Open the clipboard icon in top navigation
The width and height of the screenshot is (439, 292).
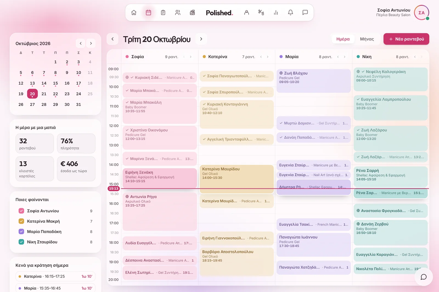(163, 13)
